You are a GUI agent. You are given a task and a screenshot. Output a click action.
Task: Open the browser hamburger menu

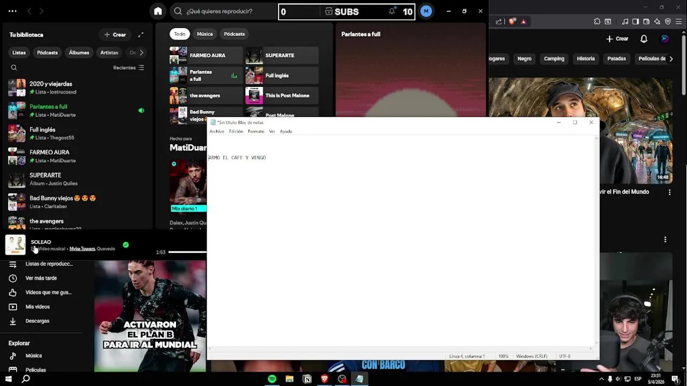coord(678,21)
